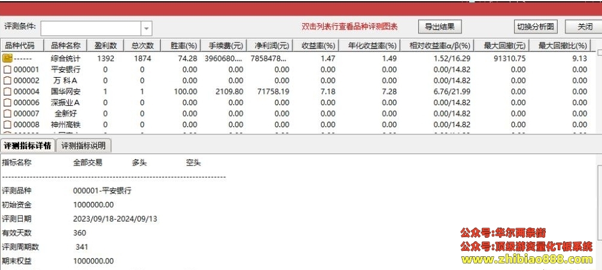The width and height of the screenshot is (602, 270).
Task: Click the document icon beside 000008
Action: click(7, 125)
